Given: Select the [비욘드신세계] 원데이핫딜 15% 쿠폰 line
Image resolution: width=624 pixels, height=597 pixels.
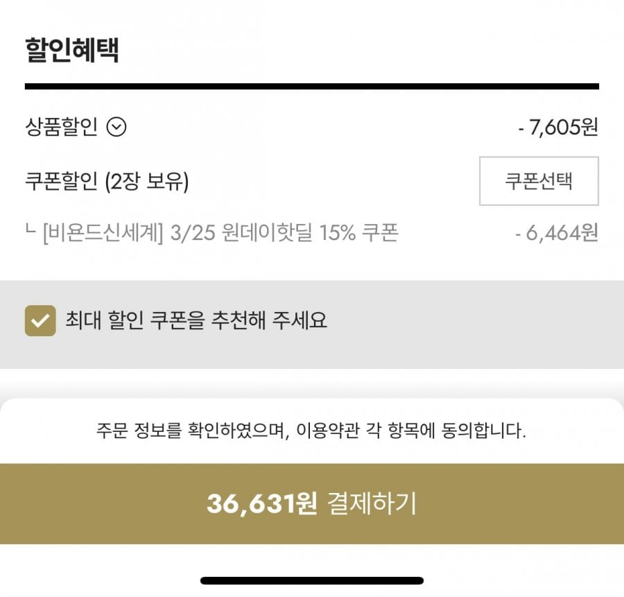Looking at the screenshot, I should pos(220,233).
